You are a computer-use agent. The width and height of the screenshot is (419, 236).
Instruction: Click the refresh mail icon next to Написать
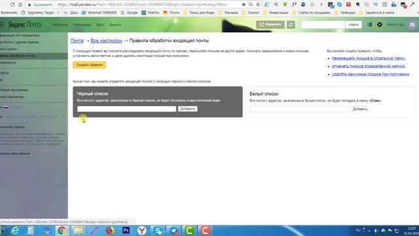pyautogui.click(x=291, y=25)
